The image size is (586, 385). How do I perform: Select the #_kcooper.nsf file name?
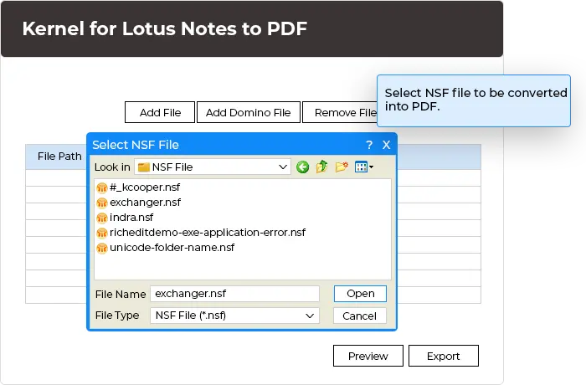tap(145, 187)
